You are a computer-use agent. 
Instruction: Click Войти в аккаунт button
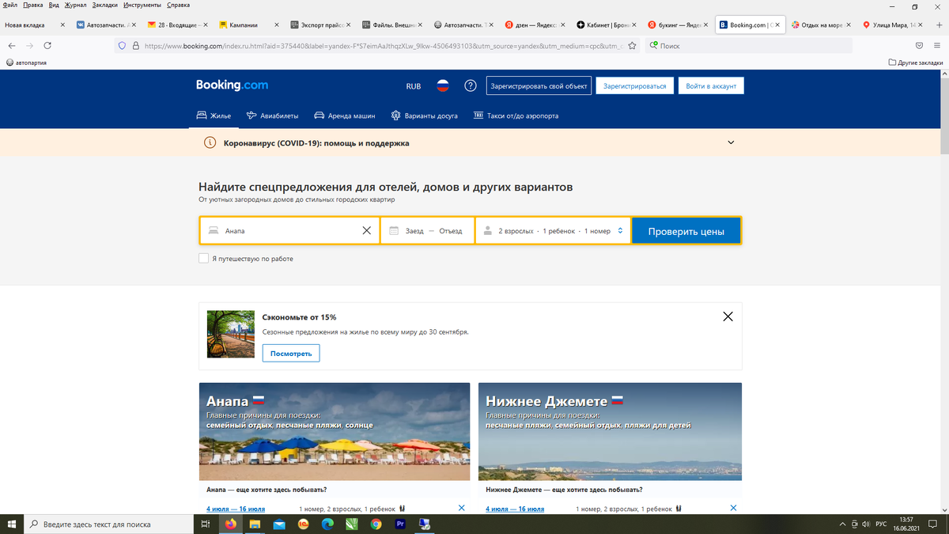tap(711, 85)
